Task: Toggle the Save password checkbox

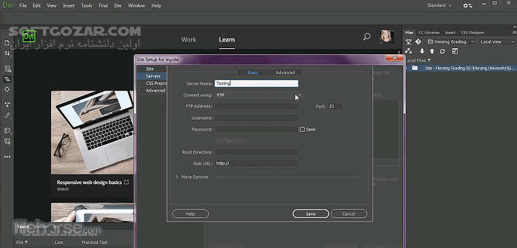Action: click(302, 129)
